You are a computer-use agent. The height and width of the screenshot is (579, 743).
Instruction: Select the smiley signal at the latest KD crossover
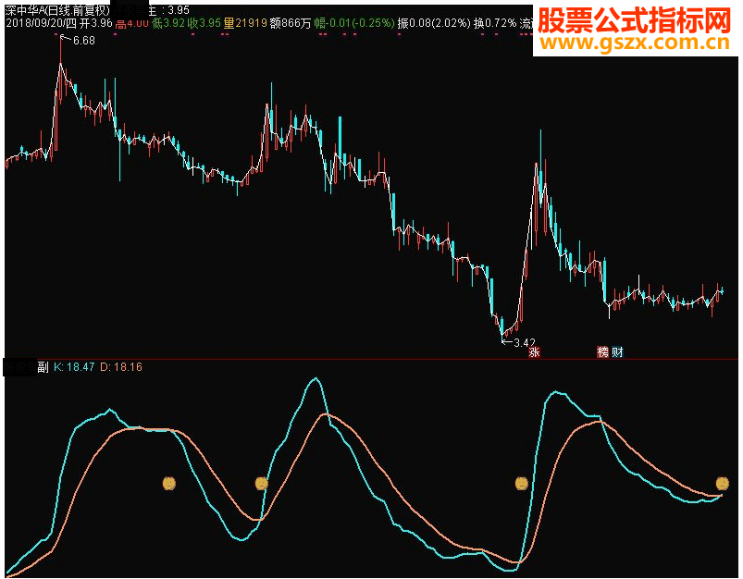point(722,483)
